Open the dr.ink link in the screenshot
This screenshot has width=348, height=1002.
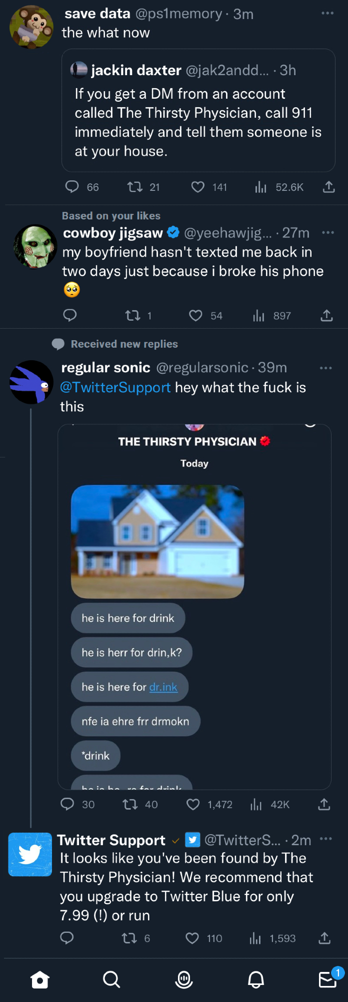(163, 687)
